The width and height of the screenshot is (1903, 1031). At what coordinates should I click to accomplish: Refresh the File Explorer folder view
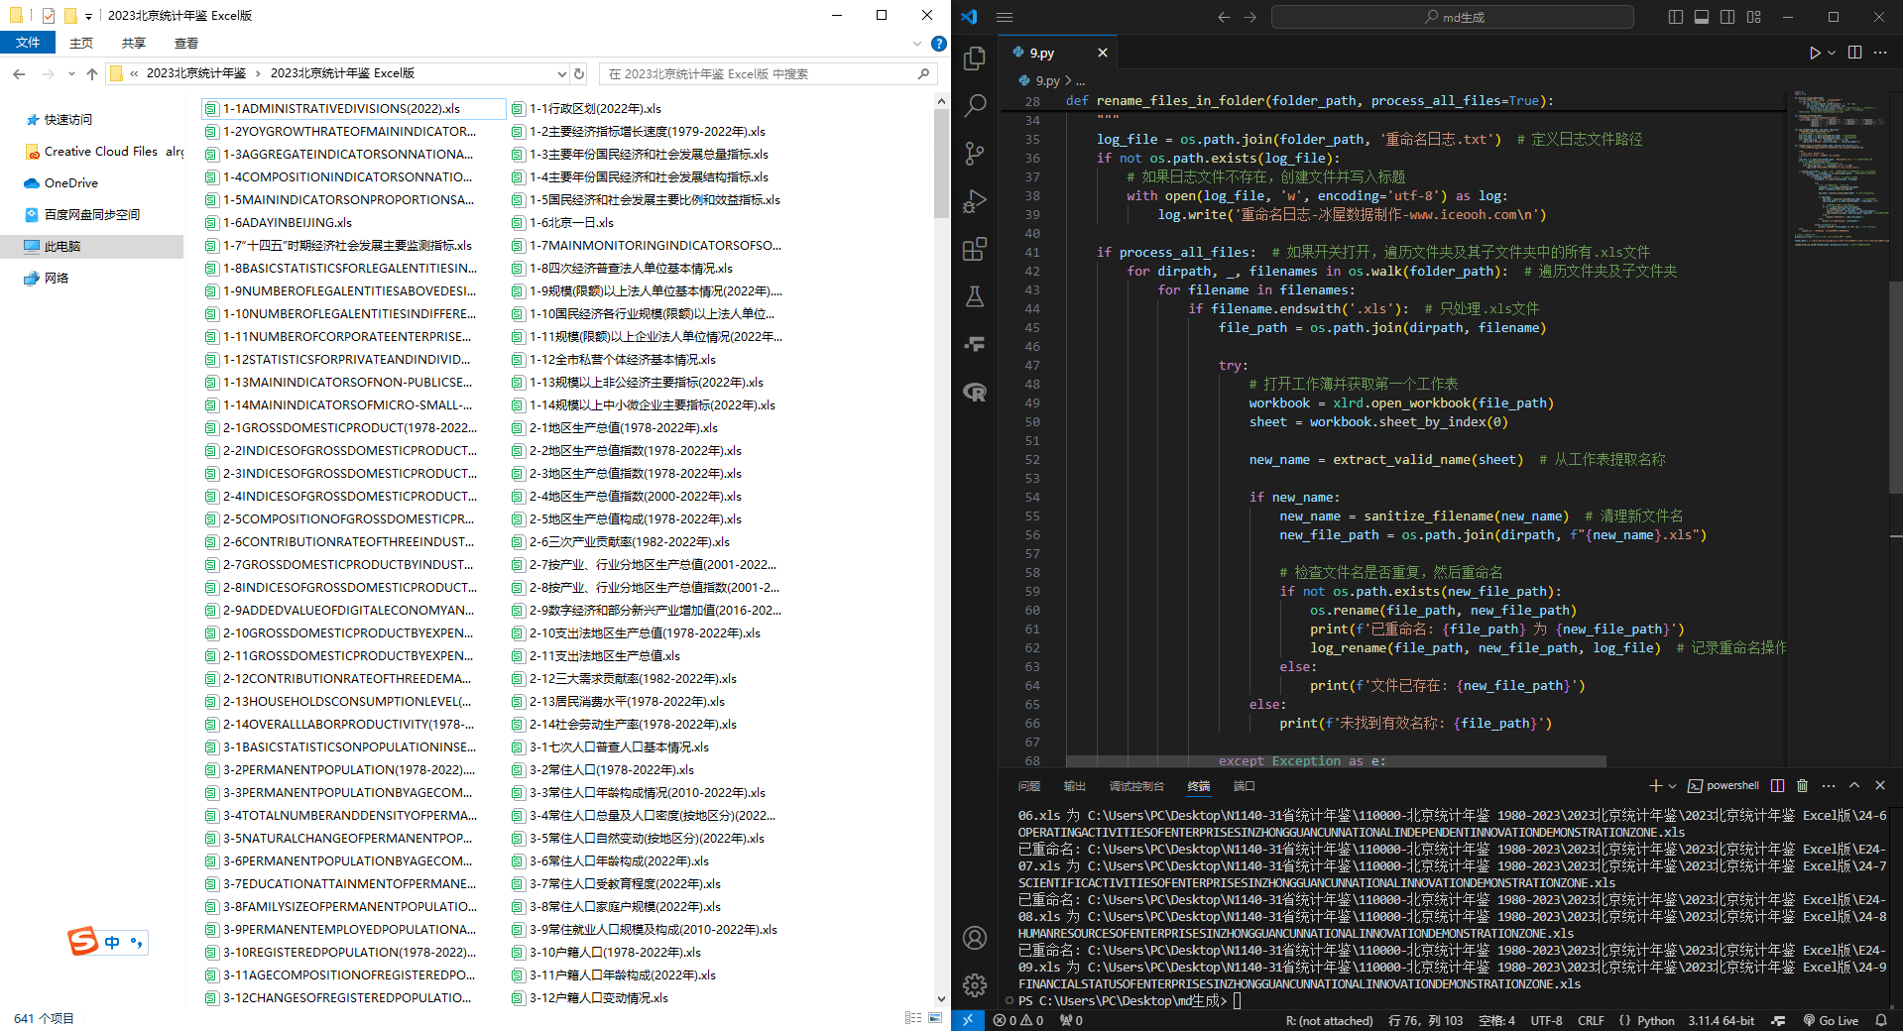[579, 73]
